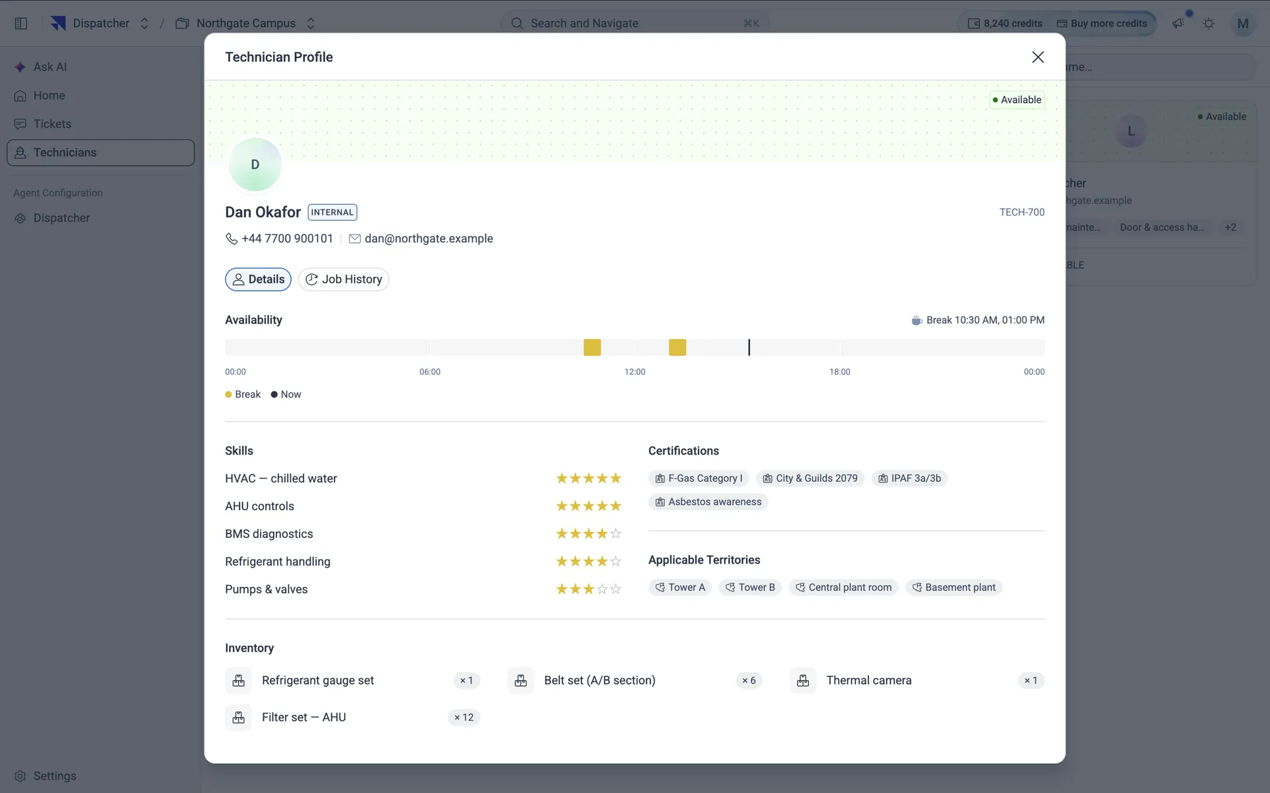
Task: Click the Now marker on availability timeline
Action: [749, 348]
